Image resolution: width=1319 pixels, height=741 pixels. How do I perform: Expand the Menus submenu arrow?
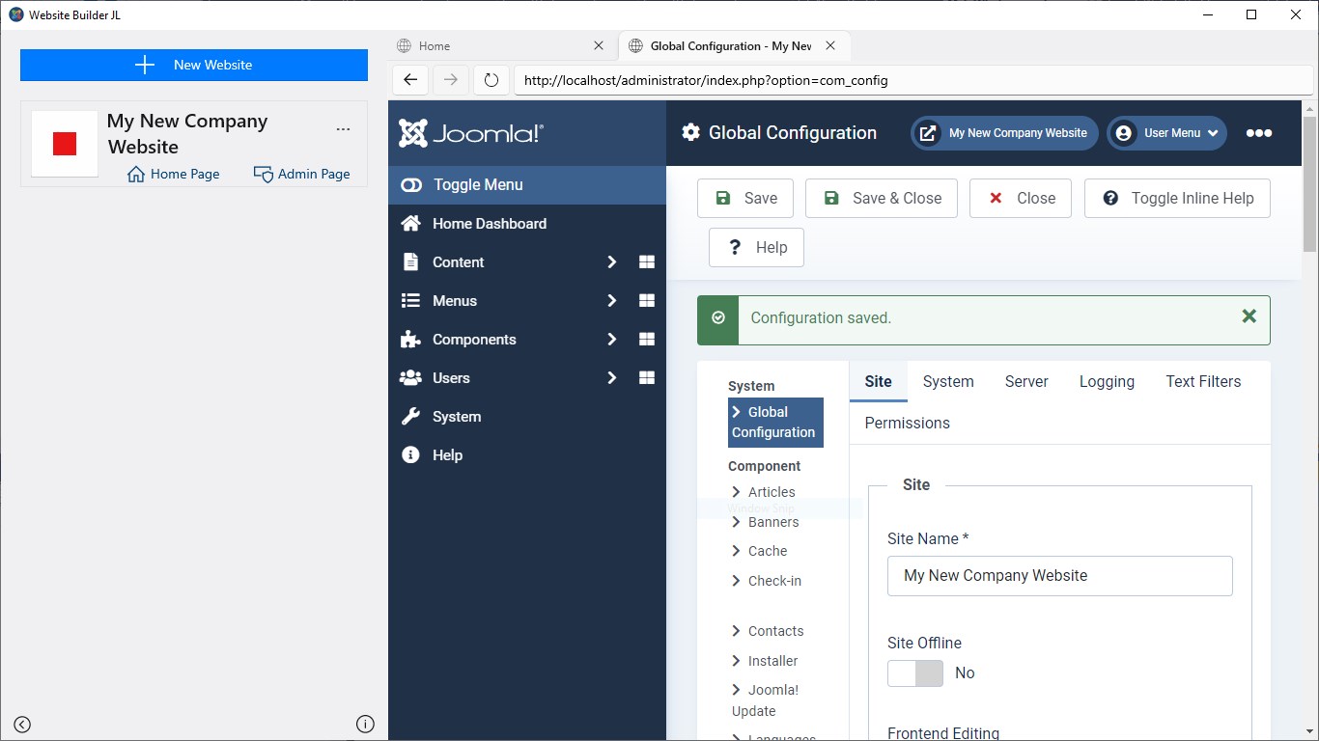[x=611, y=301]
